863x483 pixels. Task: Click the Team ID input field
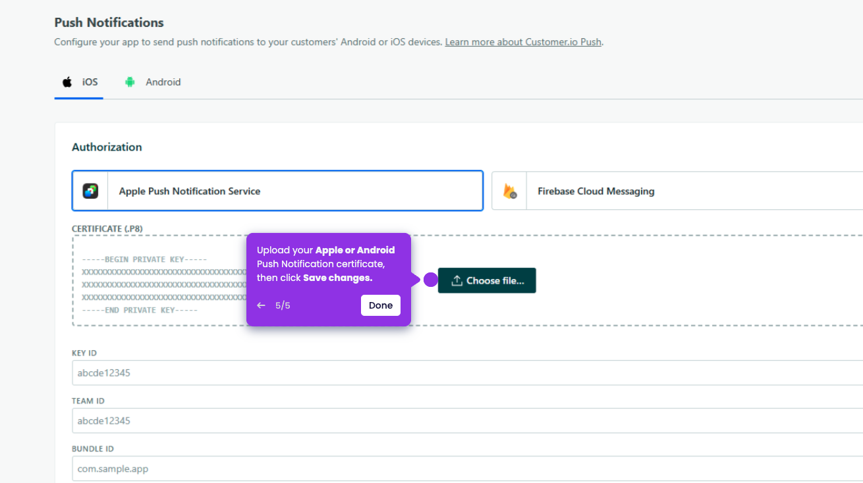(x=467, y=420)
